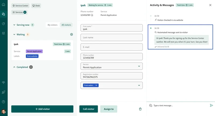Focus the Registration number field
The height and width of the screenshot is (116, 215).
112,76
